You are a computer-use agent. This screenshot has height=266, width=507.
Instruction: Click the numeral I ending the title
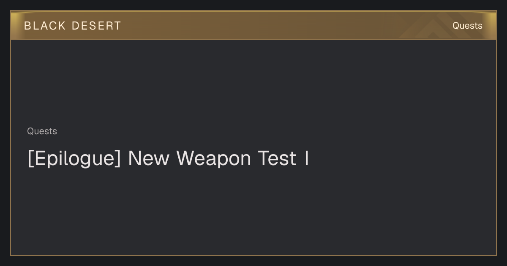(306, 158)
